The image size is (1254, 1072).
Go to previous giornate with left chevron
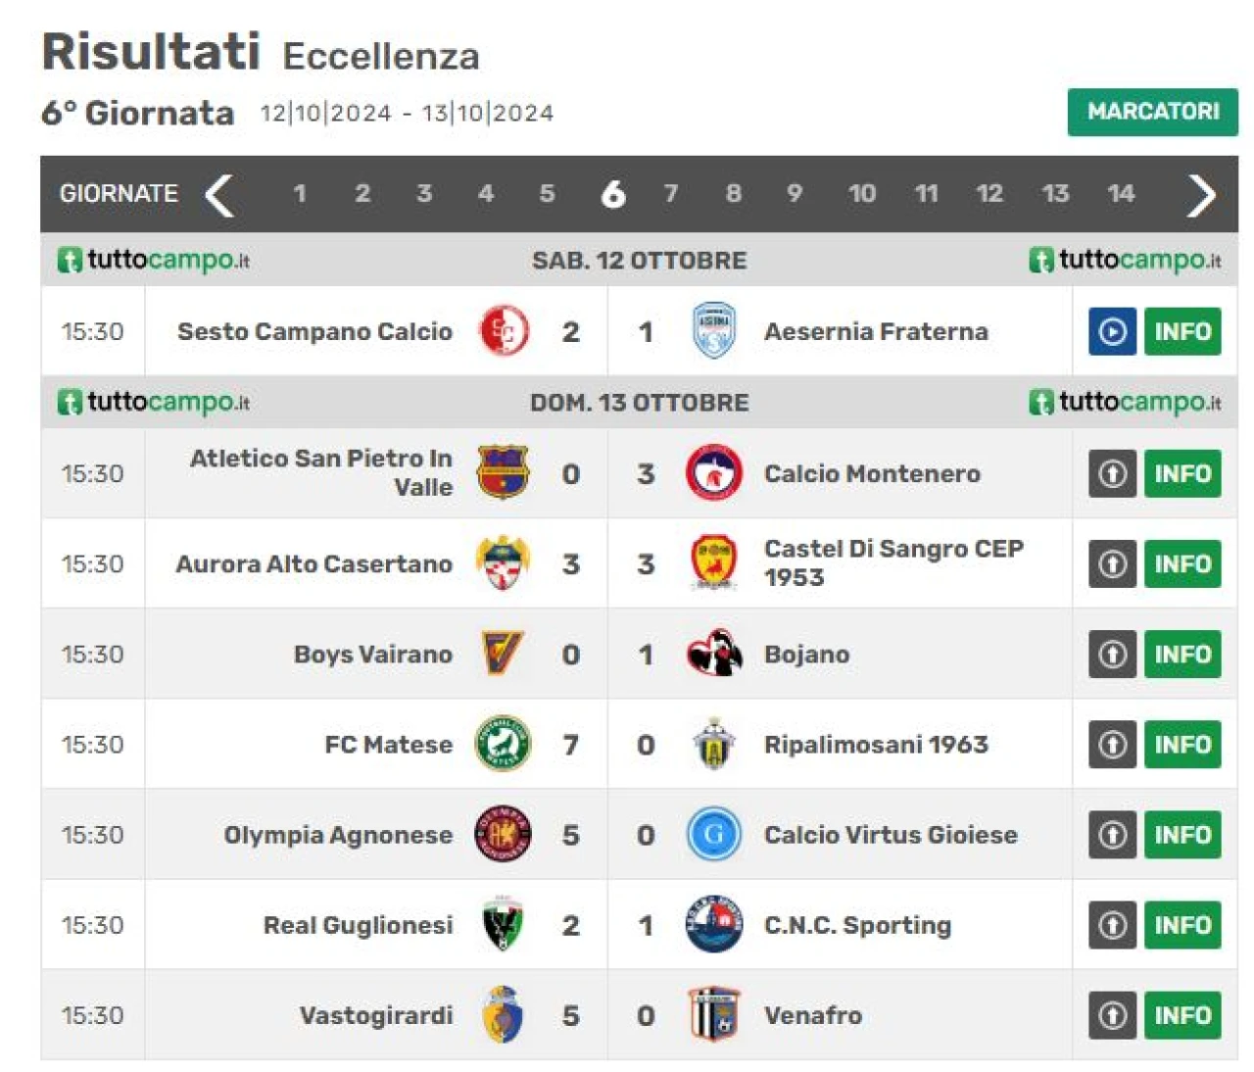click(218, 194)
